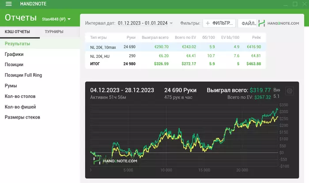
Task: Open graph settings gear icon
Action: [x=289, y=91]
